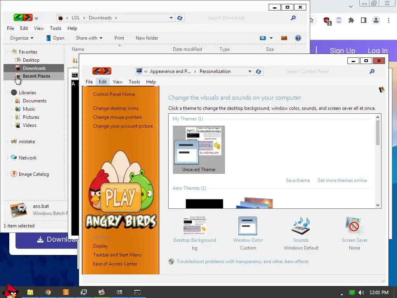Click the back arrow in Personalization window
Screen dimensions: 397x298
97,71
